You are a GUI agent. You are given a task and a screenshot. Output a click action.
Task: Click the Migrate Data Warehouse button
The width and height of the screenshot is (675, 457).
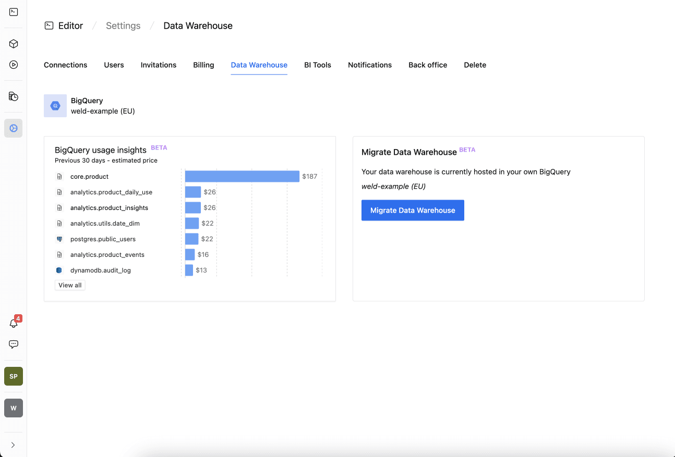tap(413, 211)
